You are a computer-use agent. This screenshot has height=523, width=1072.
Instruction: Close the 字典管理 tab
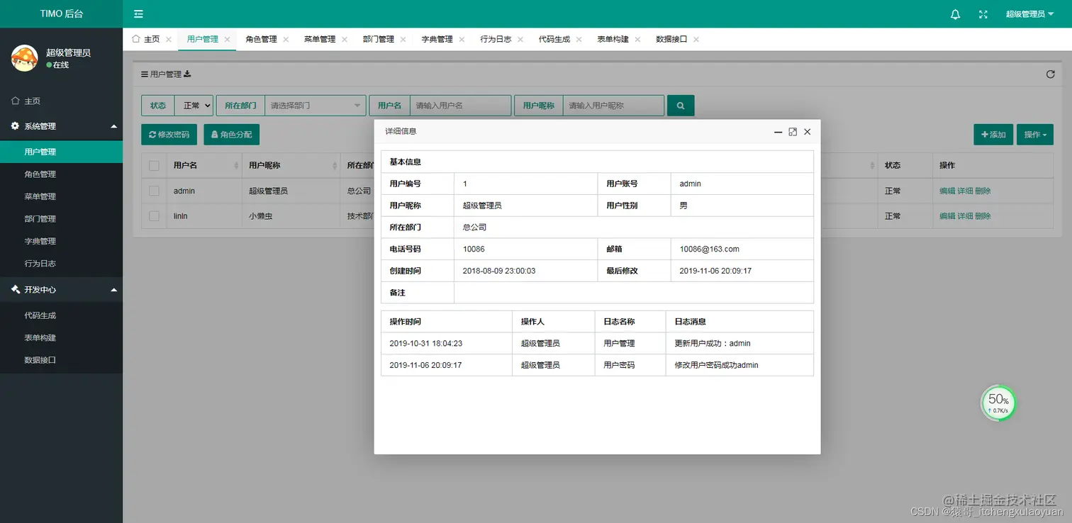pyautogui.click(x=462, y=40)
